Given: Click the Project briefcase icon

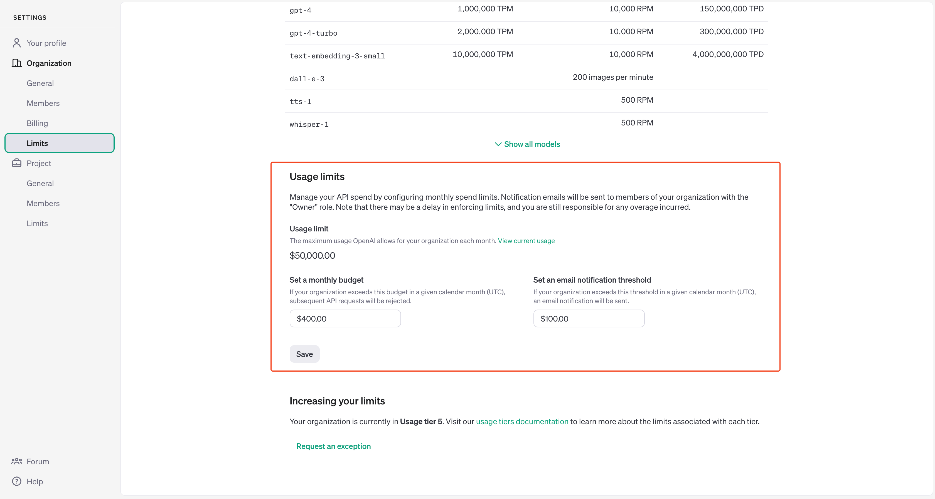Looking at the screenshot, I should pyautogui.click(x=17, y=163).
